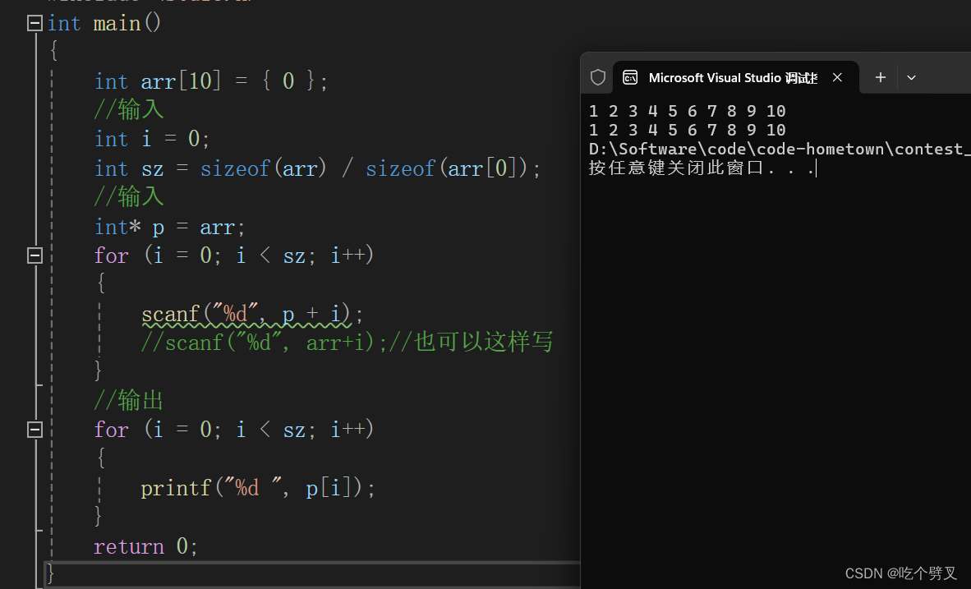The image size is (971, 589).
Task: Collapse the second for loop (printf) block
Action: pos(35,429)
